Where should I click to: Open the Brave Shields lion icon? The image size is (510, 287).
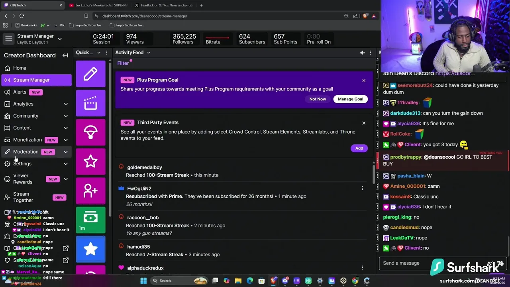[x=365, y=16]
